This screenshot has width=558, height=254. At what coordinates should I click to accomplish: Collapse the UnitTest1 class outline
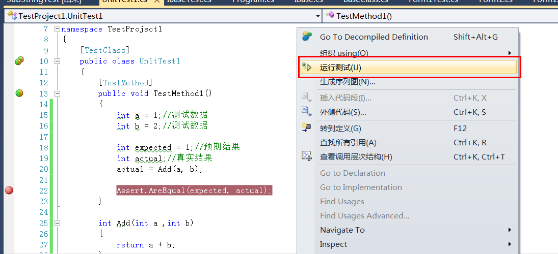(x=57, y=61)
